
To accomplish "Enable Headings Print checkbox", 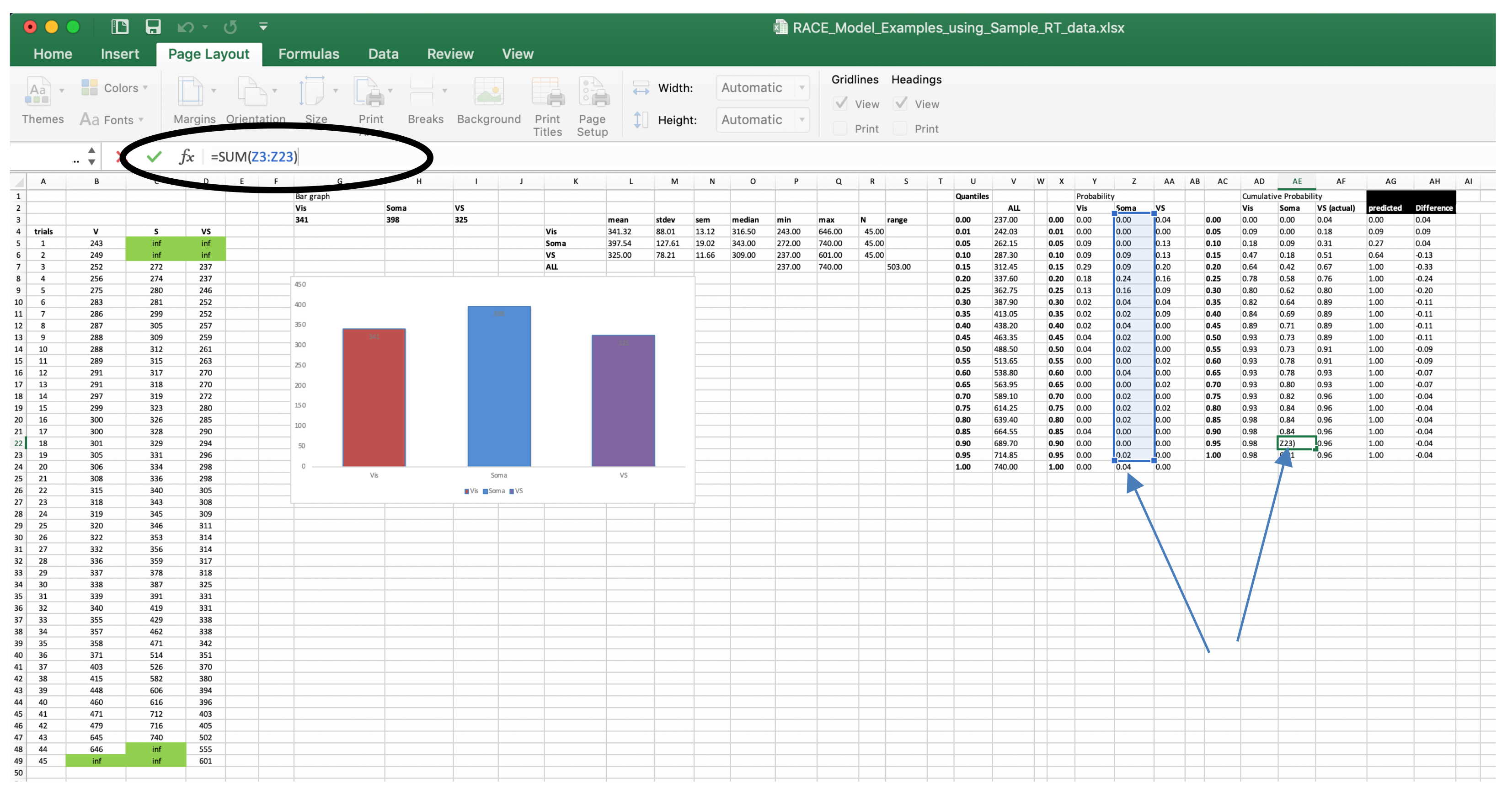I will tap(900, 128).
